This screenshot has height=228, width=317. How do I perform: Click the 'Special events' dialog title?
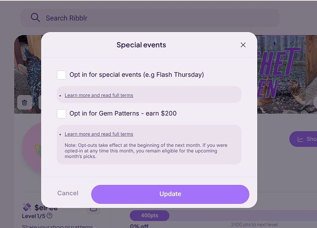pyautogui.click(x=141, y=45)
